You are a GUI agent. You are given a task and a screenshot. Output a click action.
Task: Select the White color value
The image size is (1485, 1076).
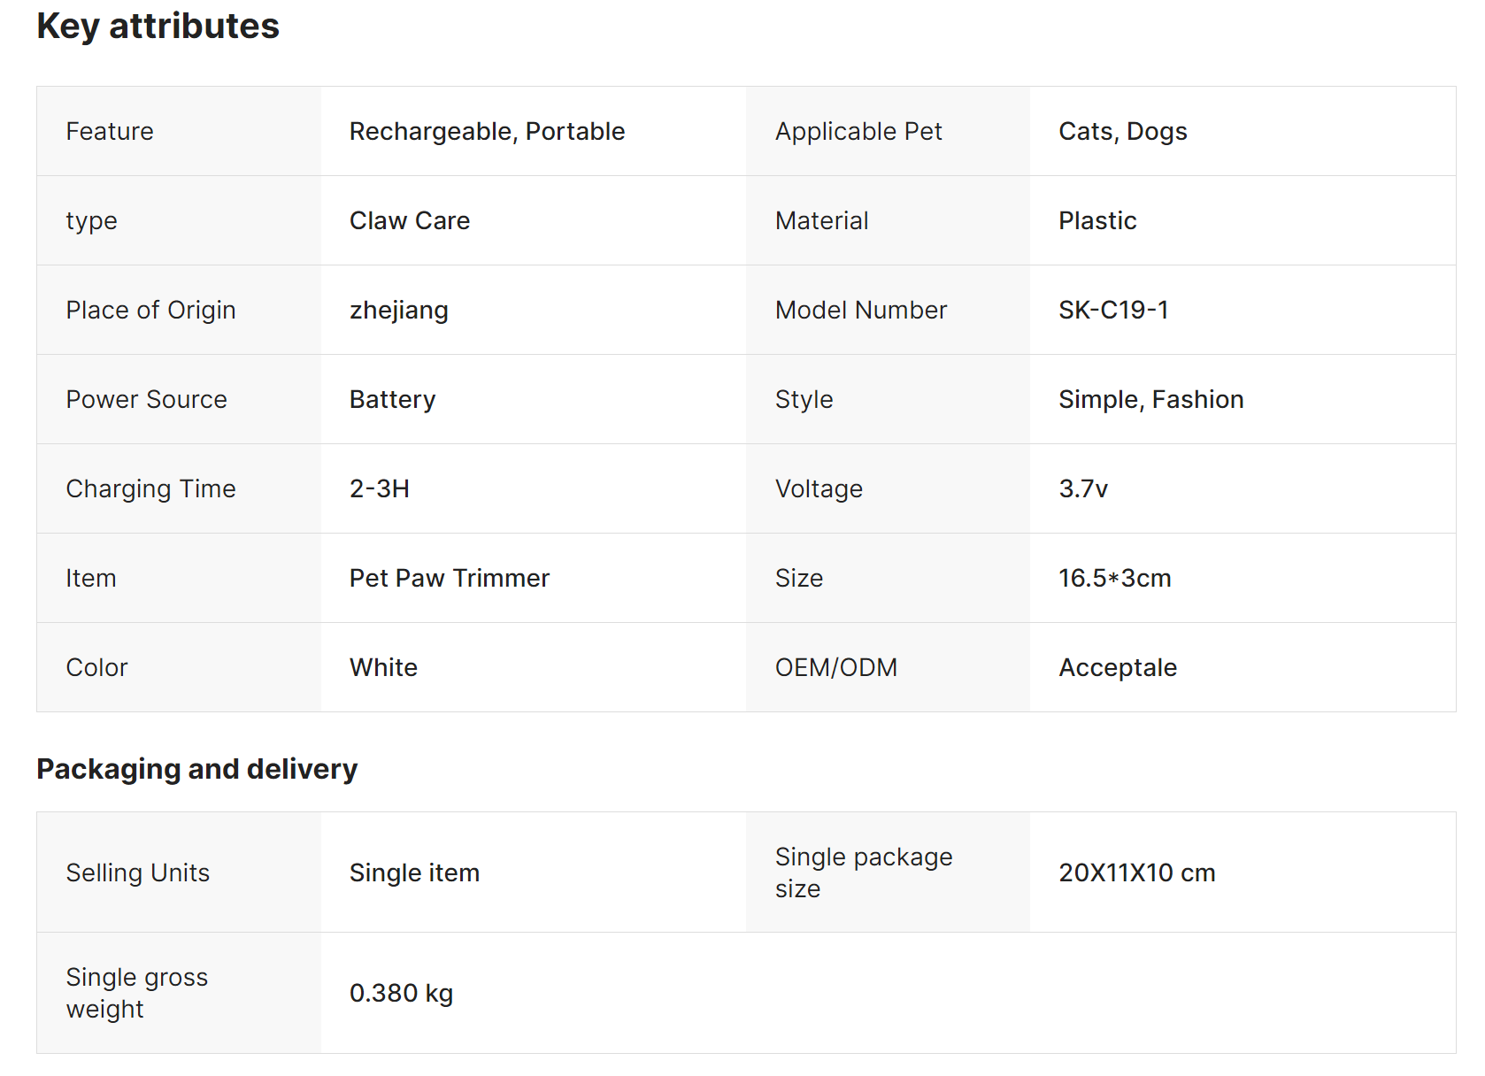click(383, 667)
